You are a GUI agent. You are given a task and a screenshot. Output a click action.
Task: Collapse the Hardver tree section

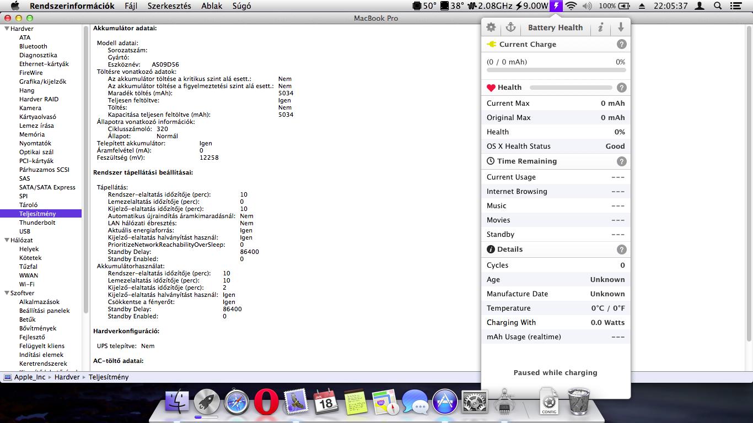(7, 29)
